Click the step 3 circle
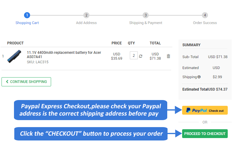232x142 pixels. coord(146,15)
